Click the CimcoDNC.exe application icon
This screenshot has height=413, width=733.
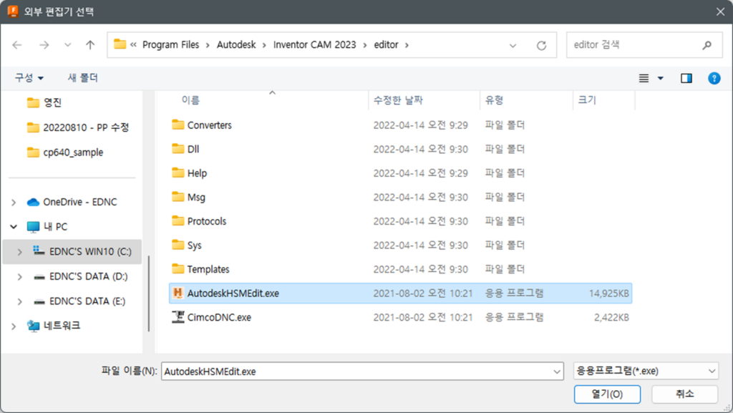pyautogui.click(x=178, y=317)
